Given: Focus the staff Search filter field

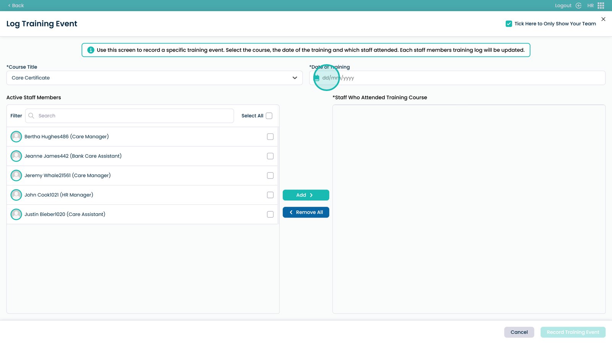Looking at the screenshot, I should click(x=130, y=116).
